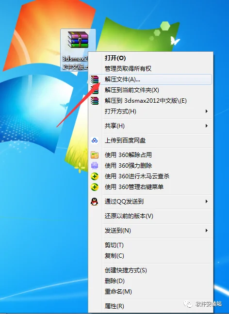Click the QQ penguin icon
This screenshot has width=229, height=314.
coord(95,202)
